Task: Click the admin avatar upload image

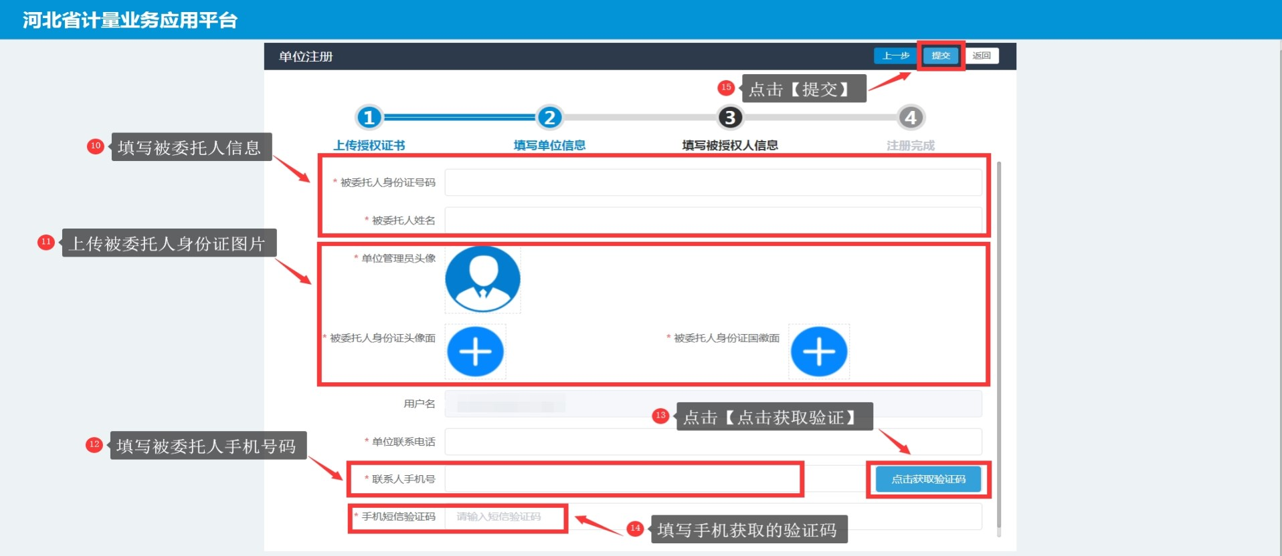Action: coord(482,279)
